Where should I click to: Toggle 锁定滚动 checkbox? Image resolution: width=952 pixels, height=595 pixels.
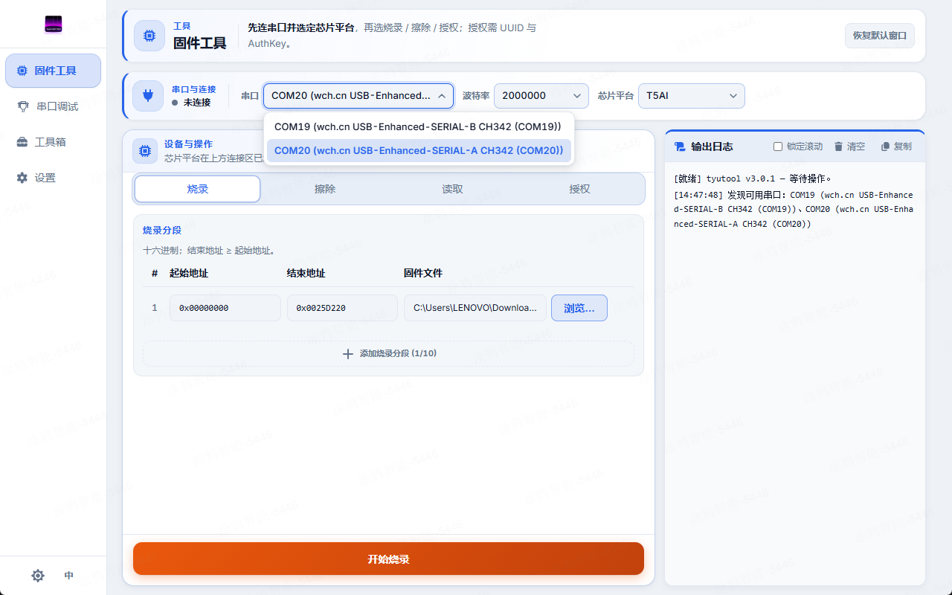click(778, 147)
